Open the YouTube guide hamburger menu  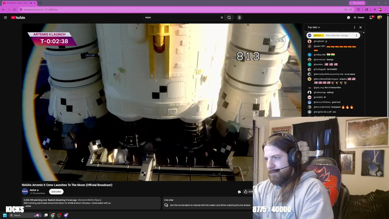click(5, 17)
